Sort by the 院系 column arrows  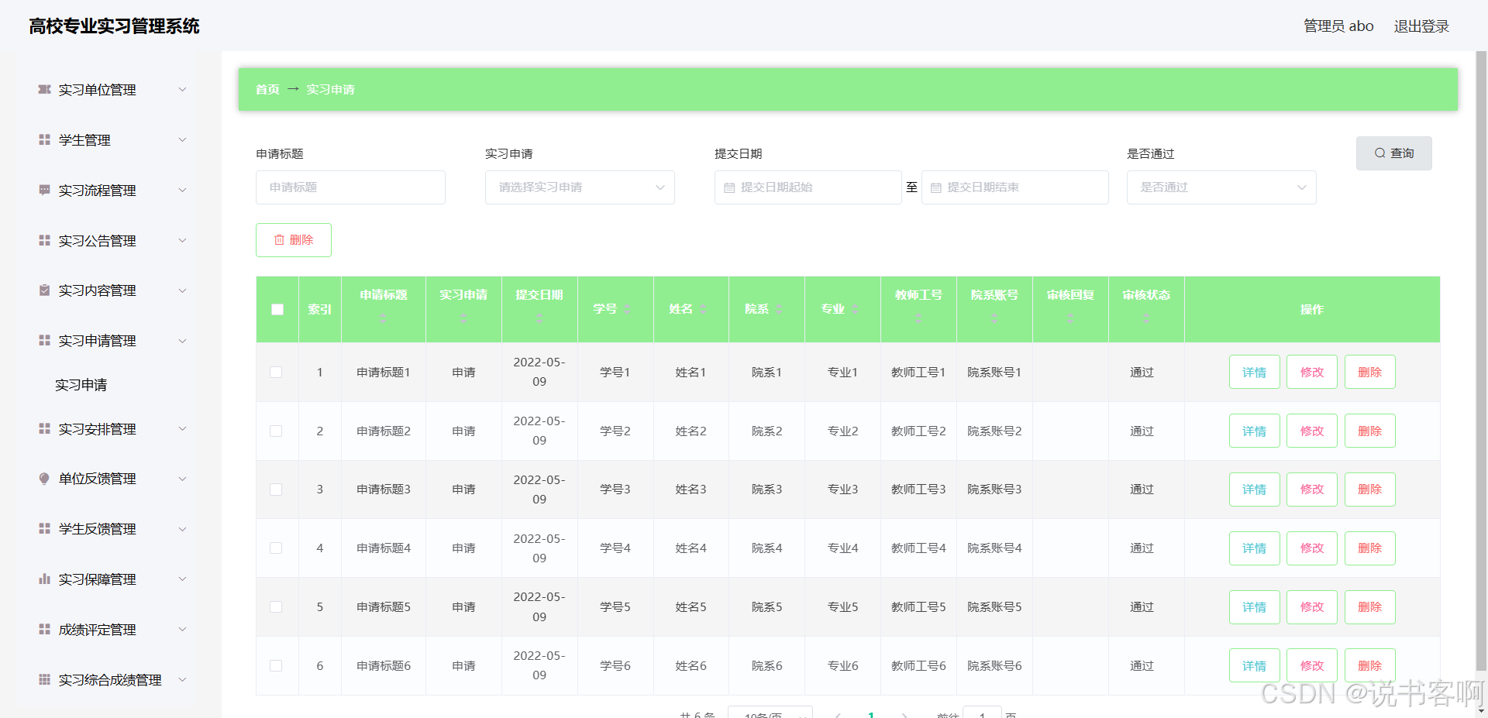(778, 309)
